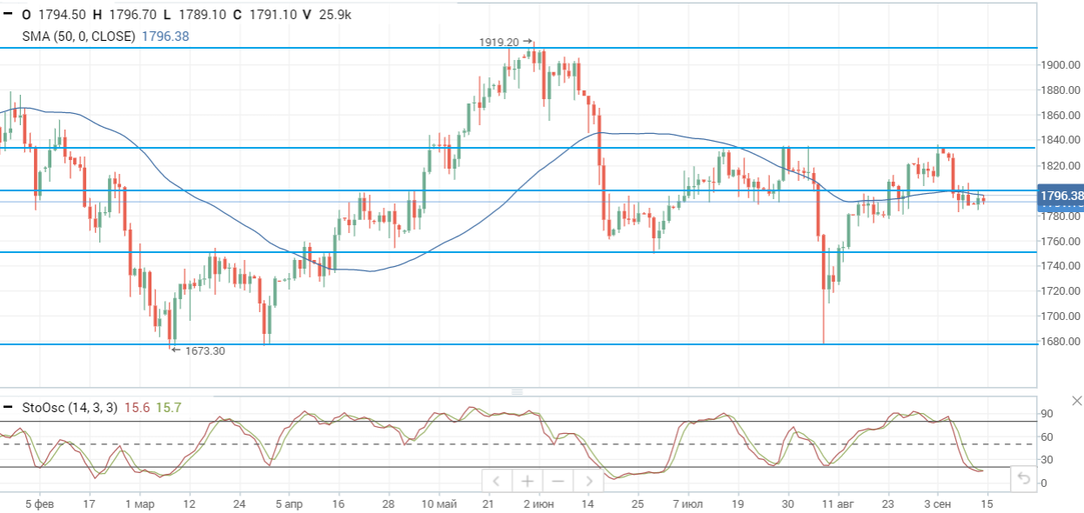Click the 1720.00 price axis label
Image resolution: width=1084 pixels, height=513 pixels.
click(x=1061, y=291)
